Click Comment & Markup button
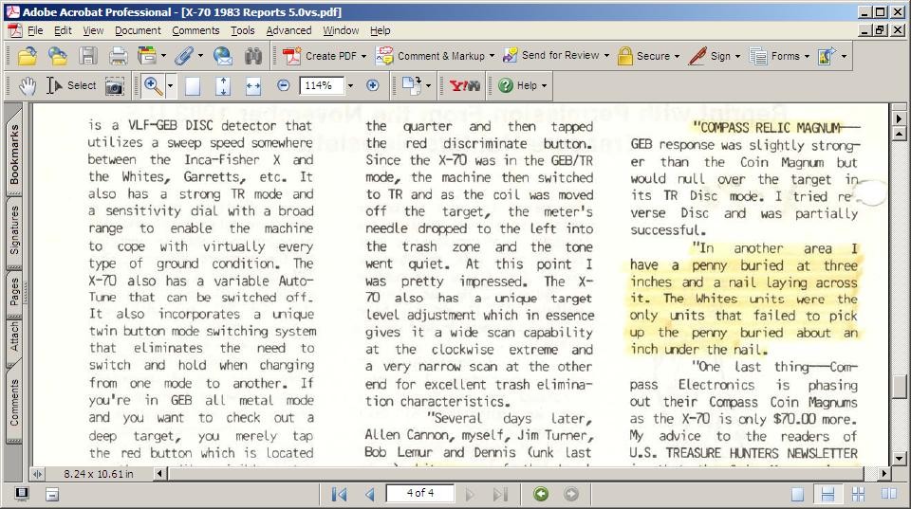Screen dimensions: 911x509 (430, 56)
